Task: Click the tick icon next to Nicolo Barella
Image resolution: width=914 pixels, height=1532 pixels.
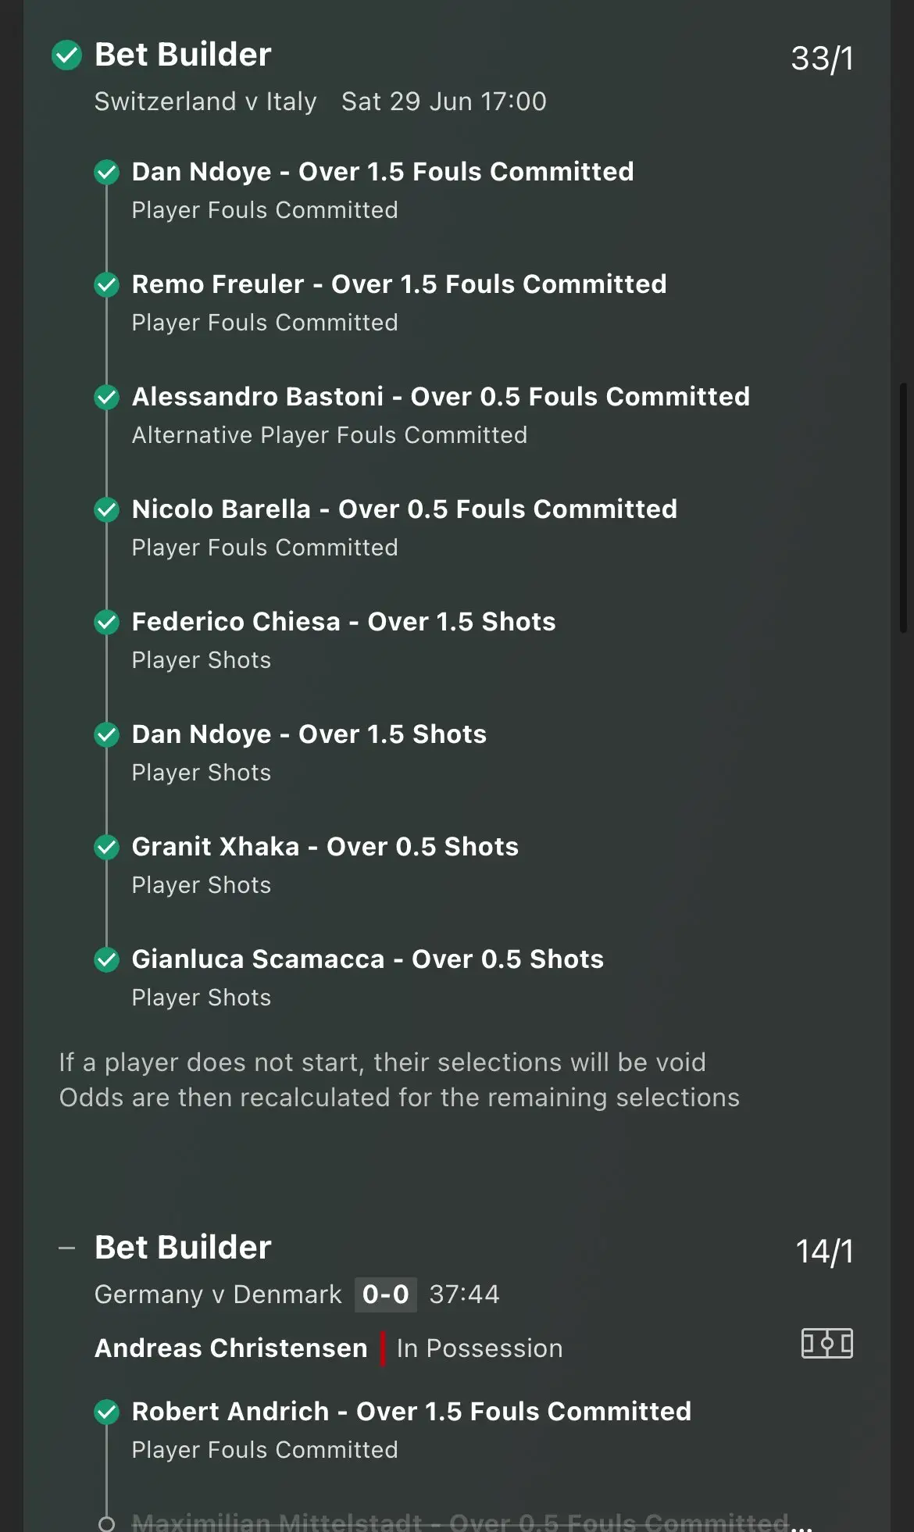Action: coord(107,509)
